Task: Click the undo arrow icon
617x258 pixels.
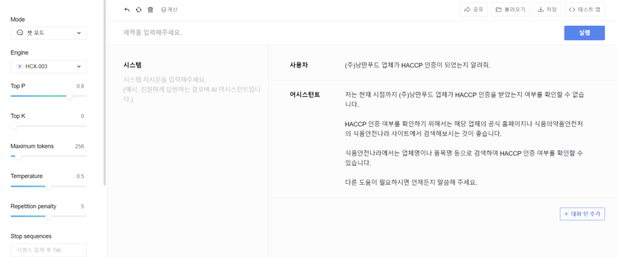Action: (127, 10)
